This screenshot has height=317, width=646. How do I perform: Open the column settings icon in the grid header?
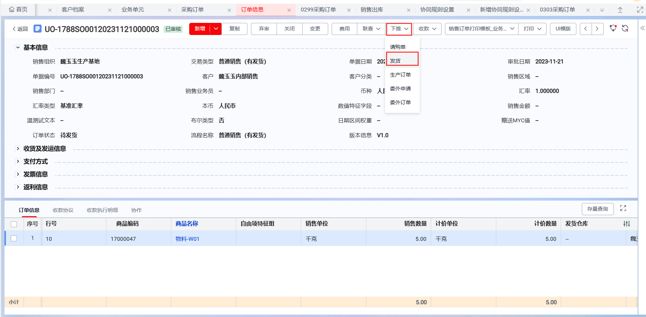point(627,224)
